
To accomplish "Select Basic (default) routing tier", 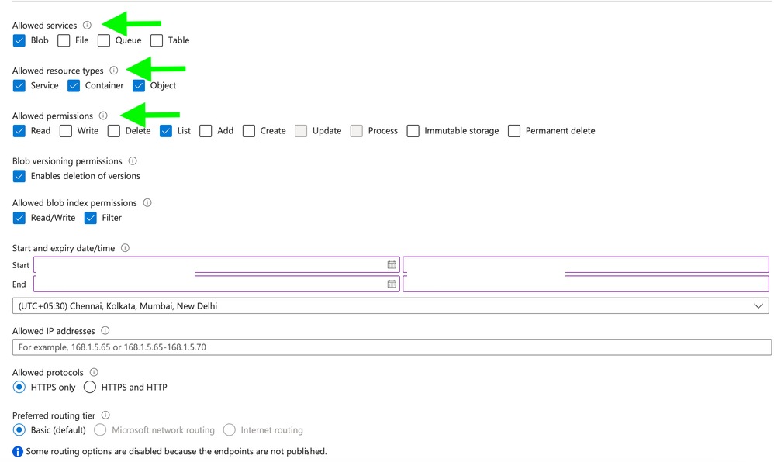I will pyautogui.click(x=19, y=430).
